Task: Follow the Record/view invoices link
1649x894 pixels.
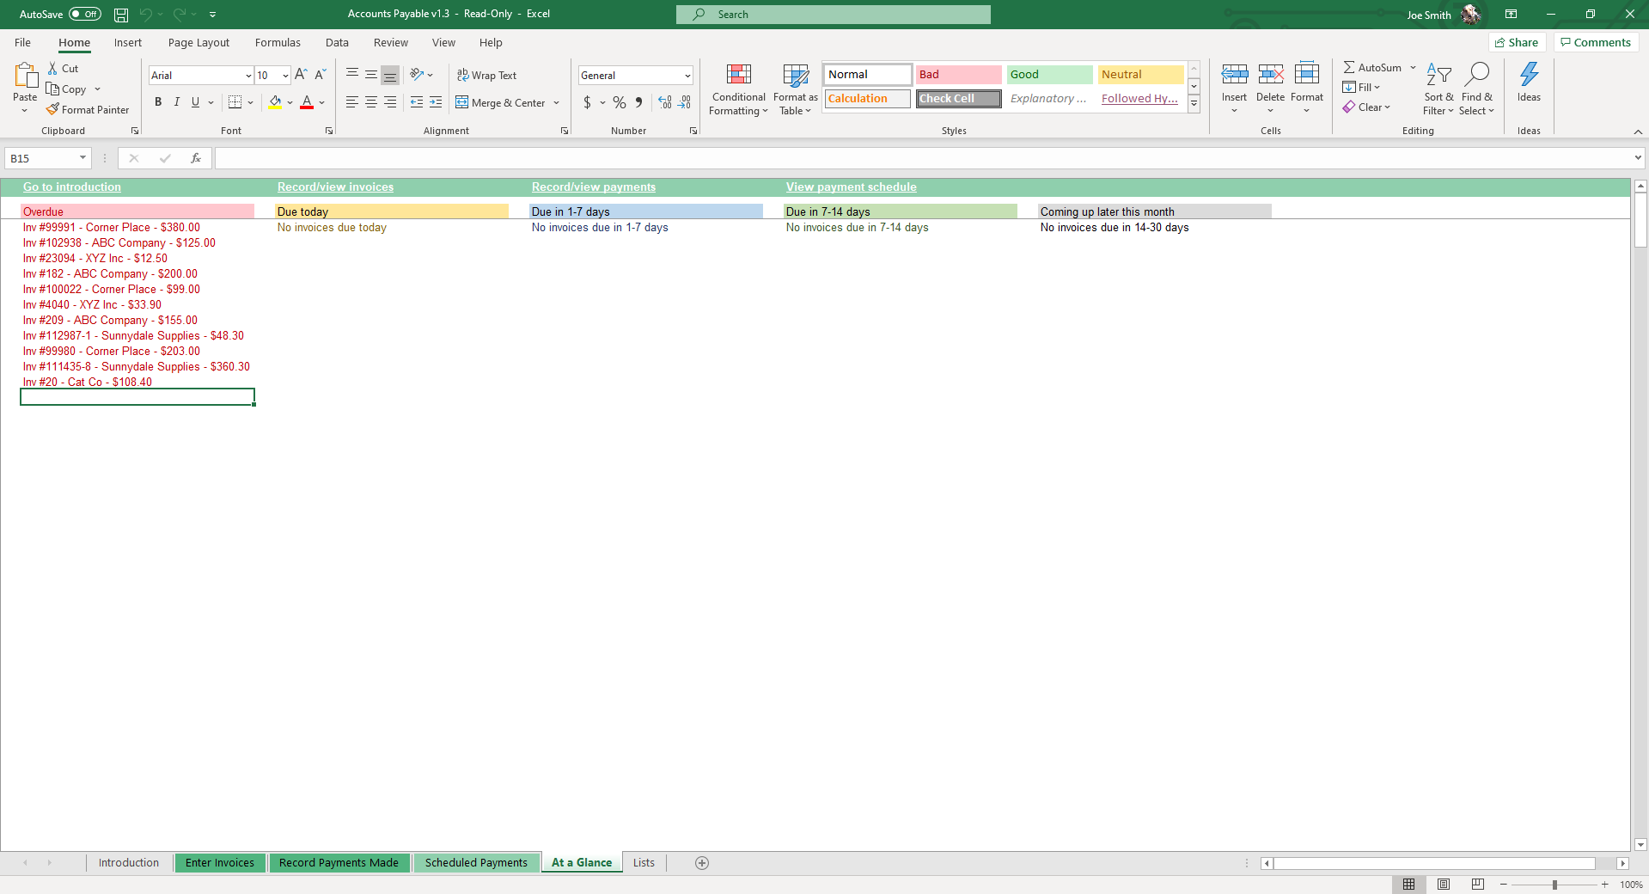Action: (x=335, y=187)
